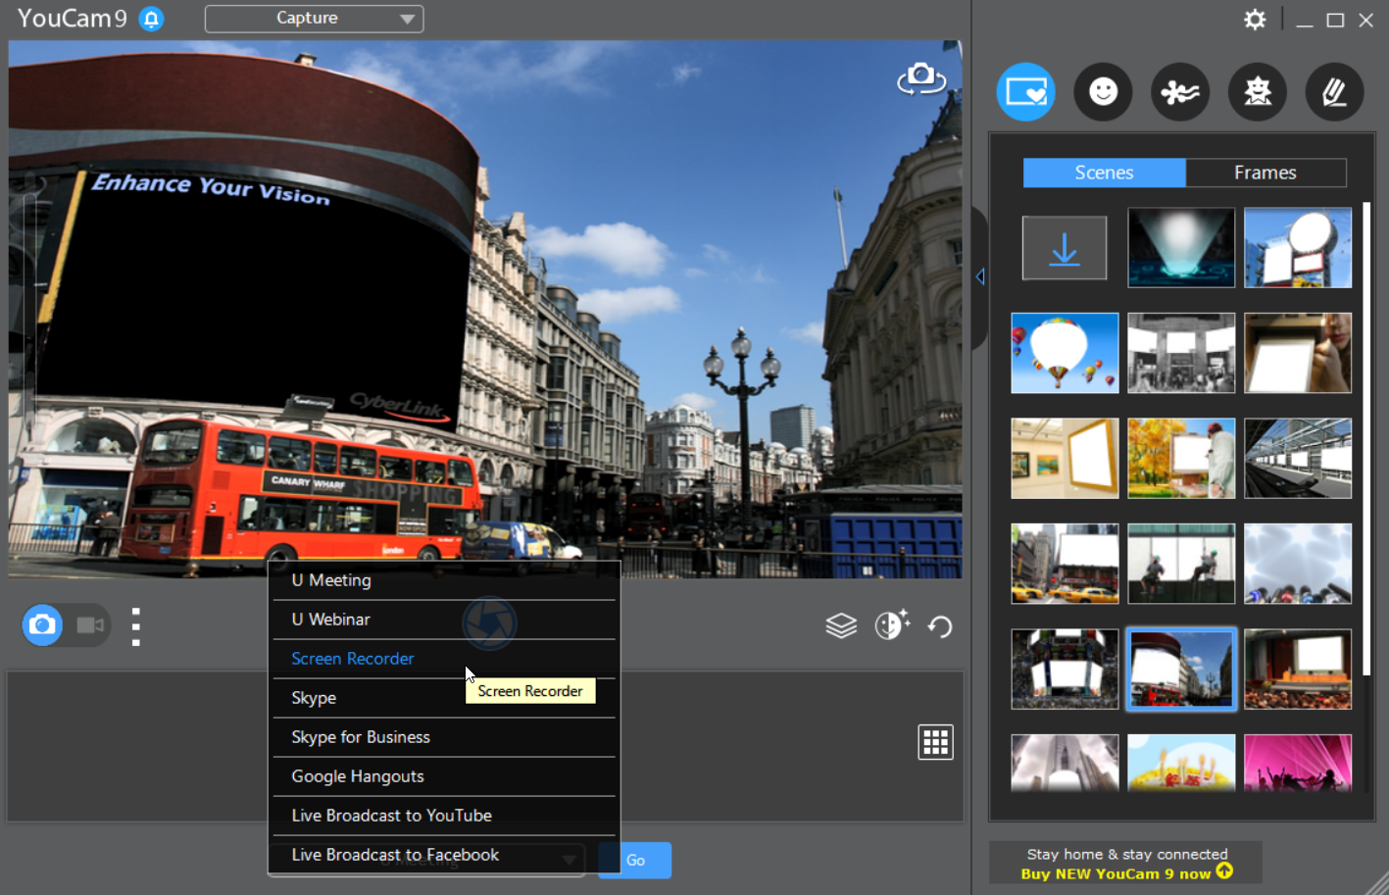The height and width of the screenshot is (895, 1389).
Task: Choose Google Hangouts option
Action: click(444, 776)
